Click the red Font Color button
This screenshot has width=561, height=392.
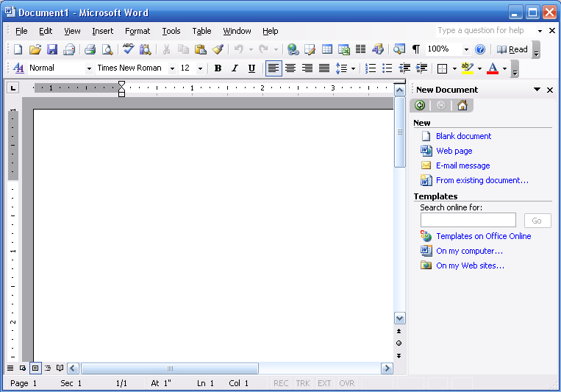click(x=493, y=68)
